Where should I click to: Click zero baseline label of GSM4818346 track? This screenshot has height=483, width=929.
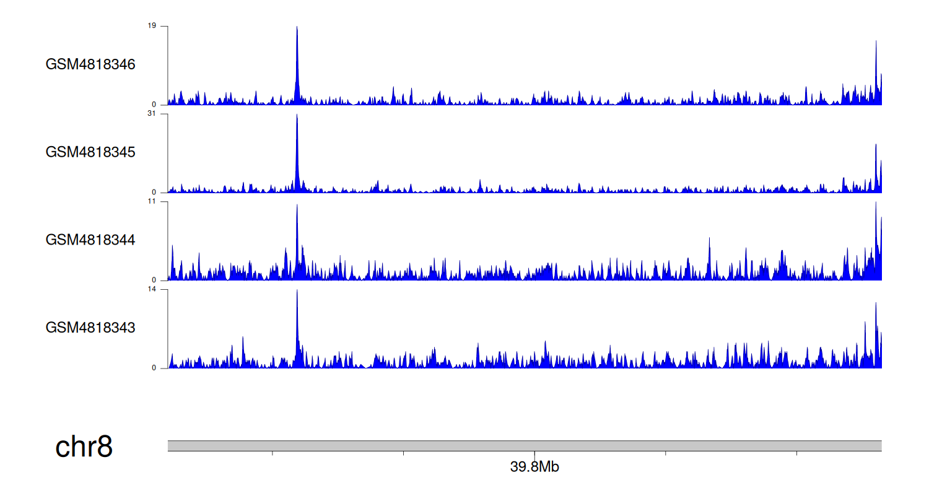coord(154,105)
